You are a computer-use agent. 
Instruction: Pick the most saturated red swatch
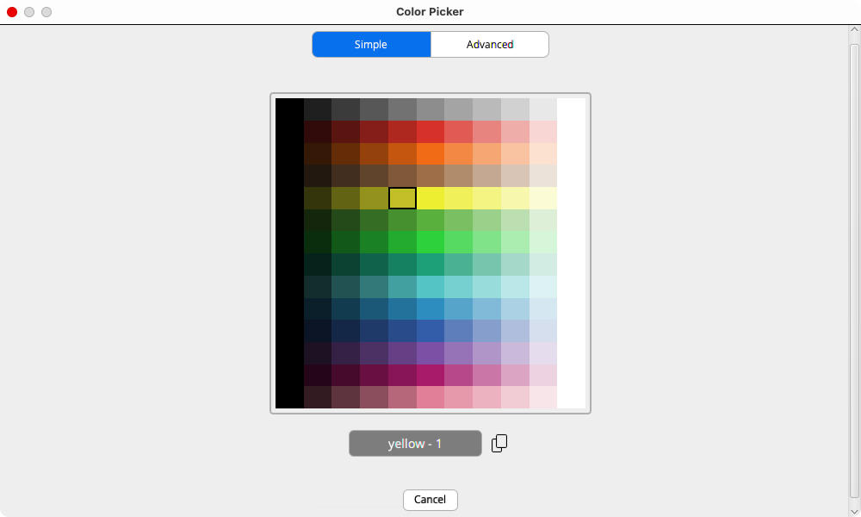click(430, 132)
